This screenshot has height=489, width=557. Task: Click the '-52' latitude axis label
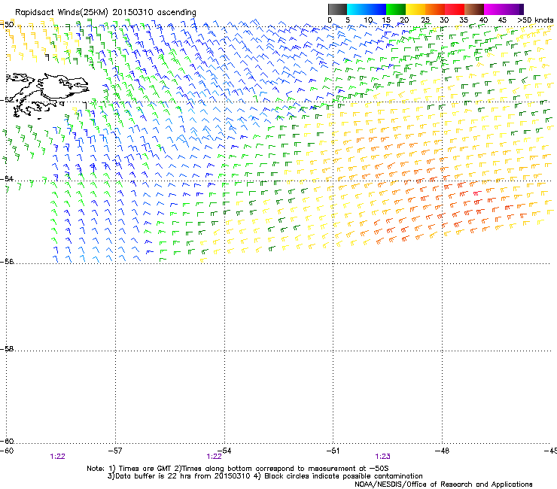coord(7,100)
